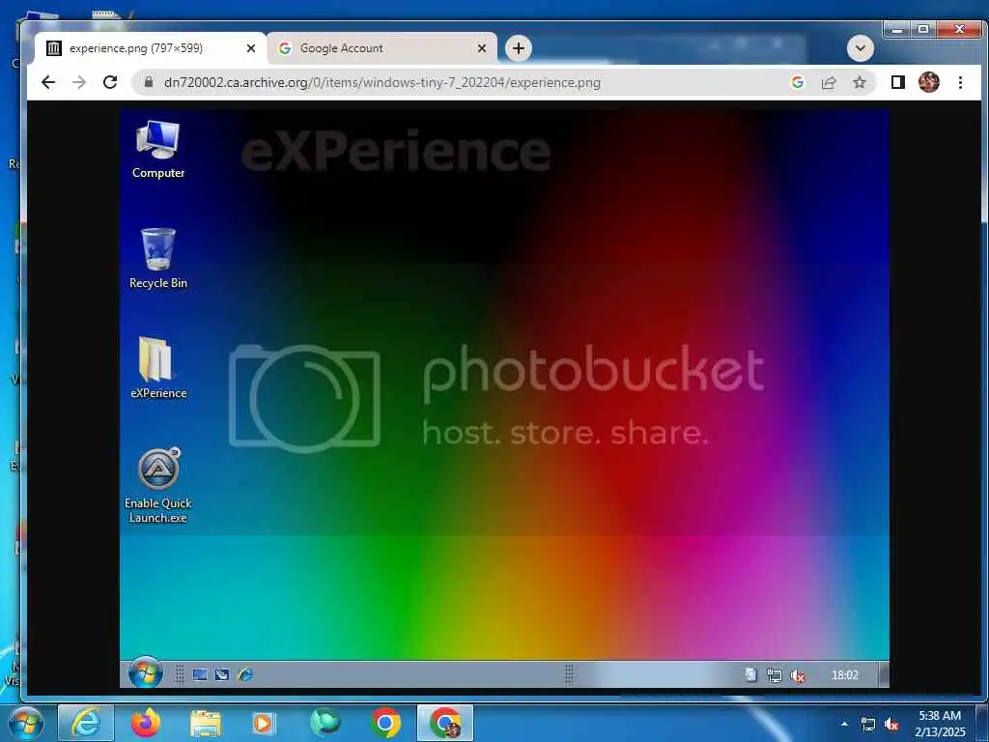The height and width of the screenshot is (742, 989).
Task: Expand the tab search dropdown chevron
Action: tap(860, 48)
